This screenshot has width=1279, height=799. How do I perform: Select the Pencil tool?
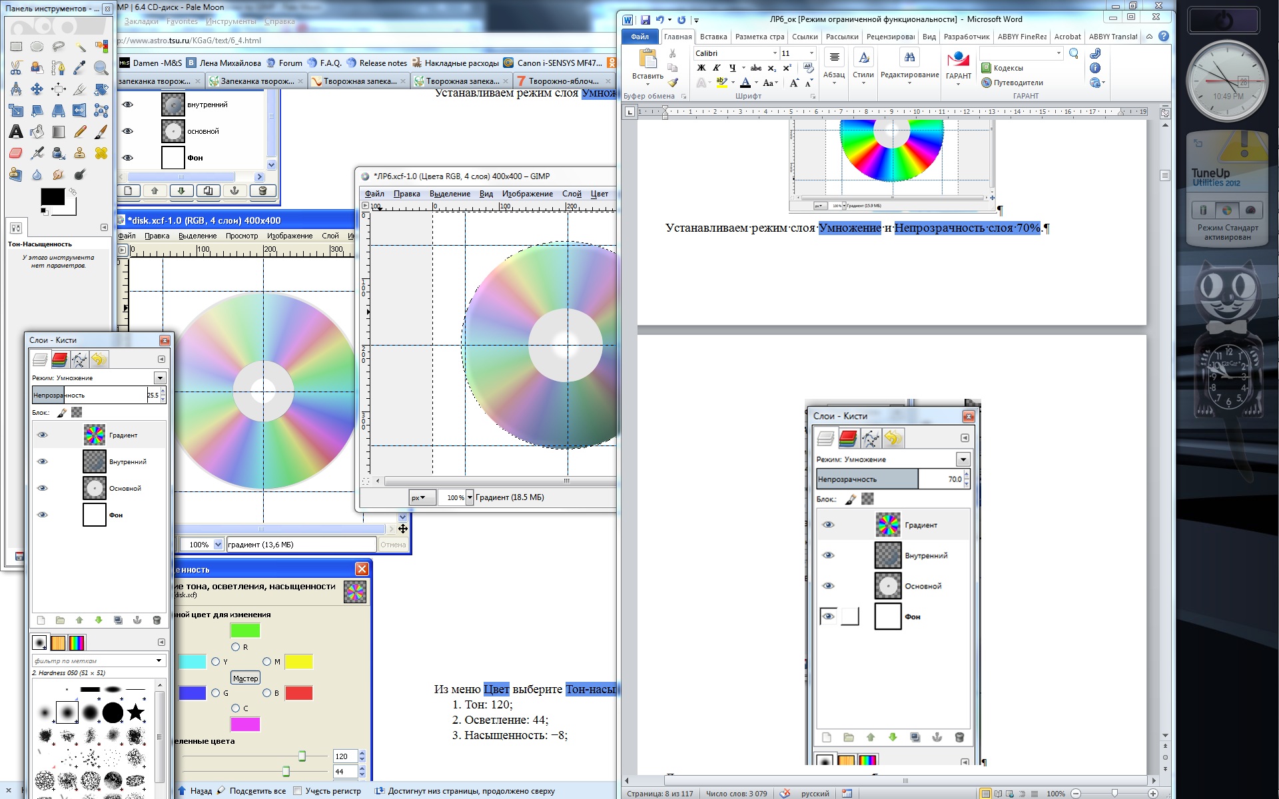pos(80,132)
